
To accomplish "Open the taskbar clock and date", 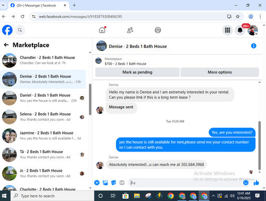I will coord(244,196).
